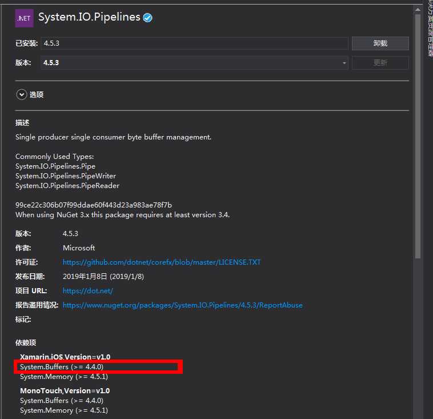Viewport: 433px width, 419px height.
Task: Open the 版本 version dropdown showing 4.5.3
Action: 194,63
